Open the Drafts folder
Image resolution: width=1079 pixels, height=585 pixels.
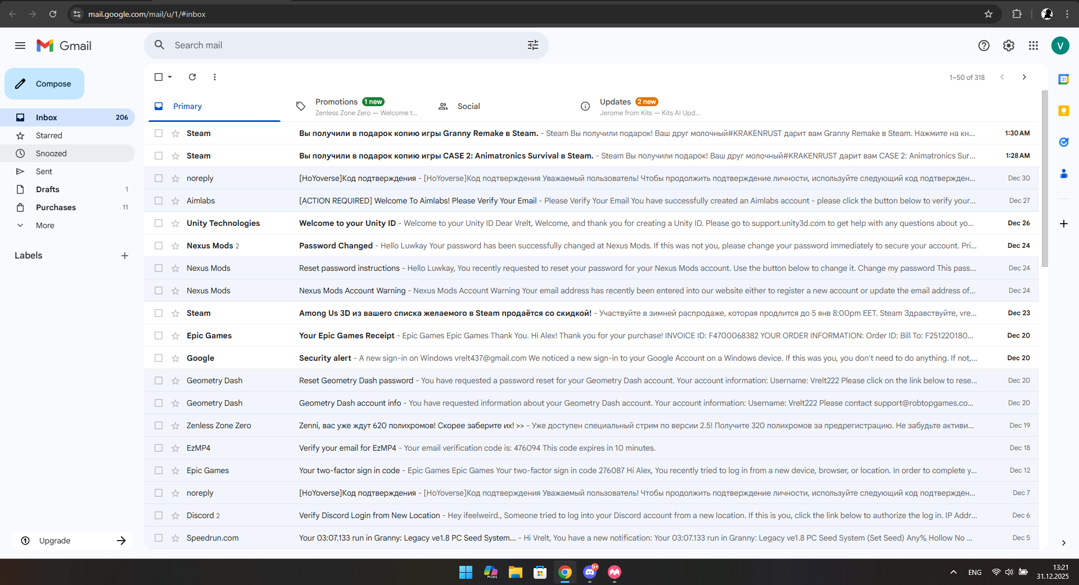(x=67, y=189)
